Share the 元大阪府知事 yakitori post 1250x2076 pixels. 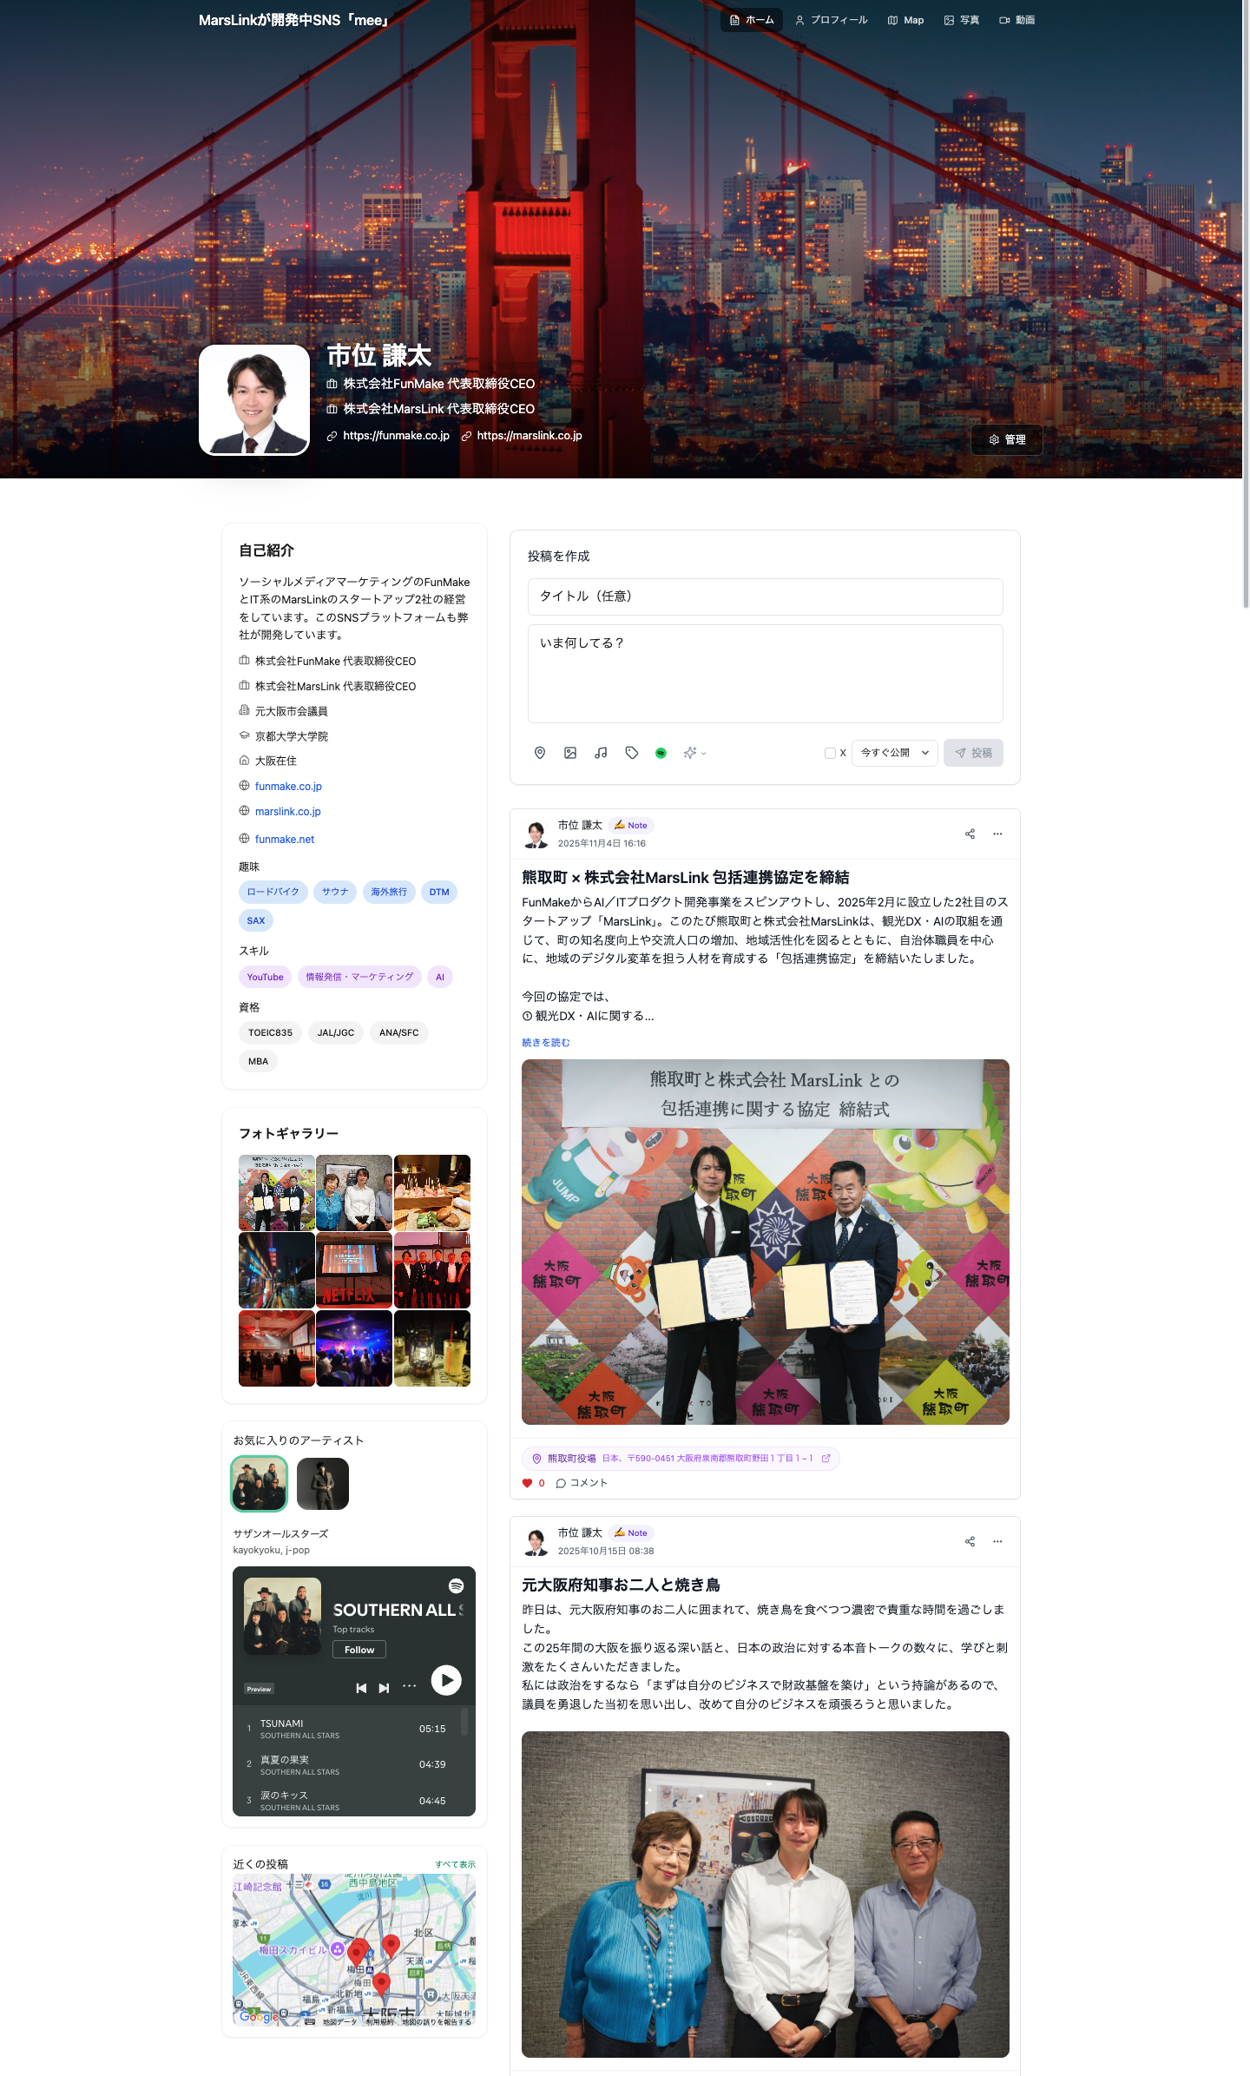pos(970,1542)
